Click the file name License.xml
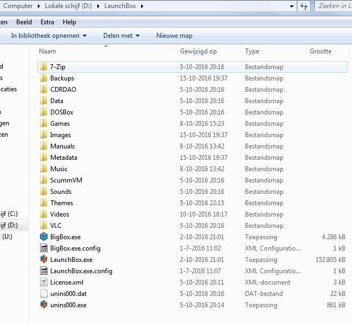 (x=67, y=282)
